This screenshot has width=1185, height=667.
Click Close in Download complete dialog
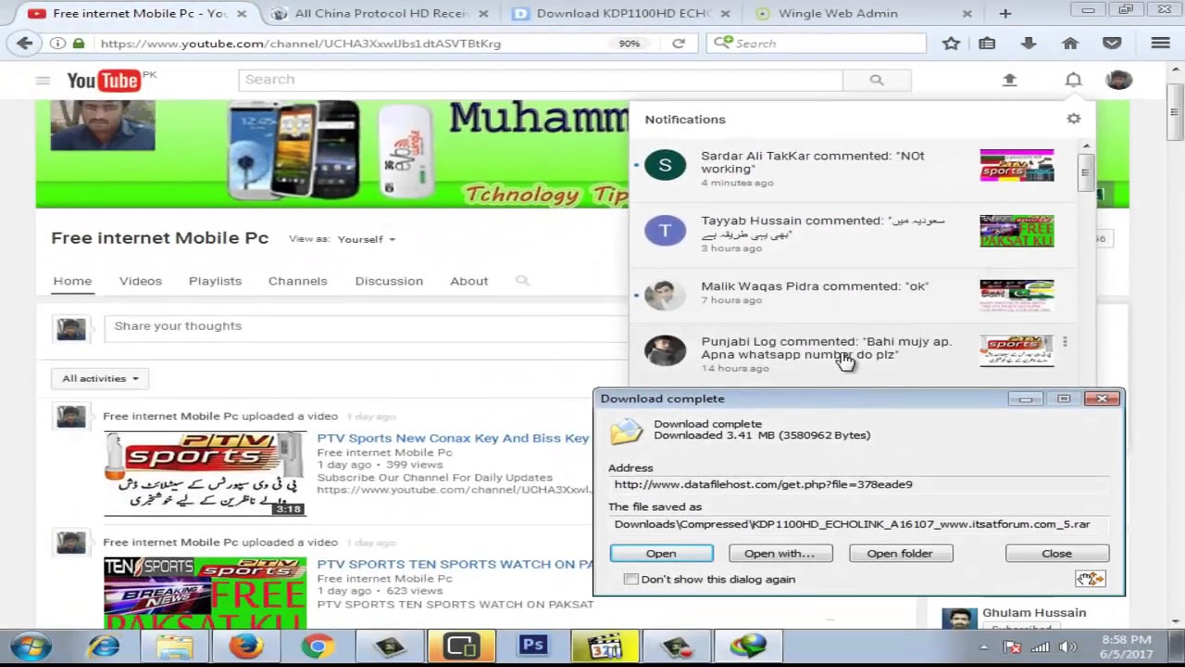click(x=1056, y=553)
